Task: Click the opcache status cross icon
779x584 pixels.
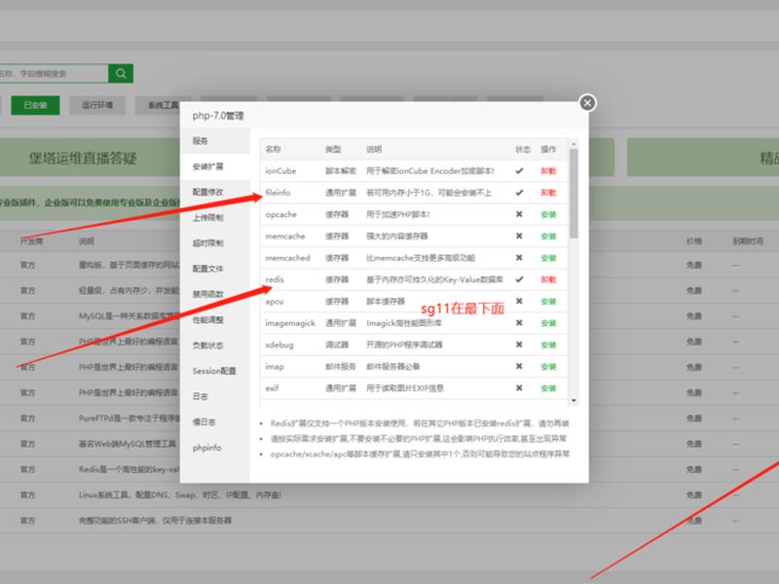Action: (519, 214)
